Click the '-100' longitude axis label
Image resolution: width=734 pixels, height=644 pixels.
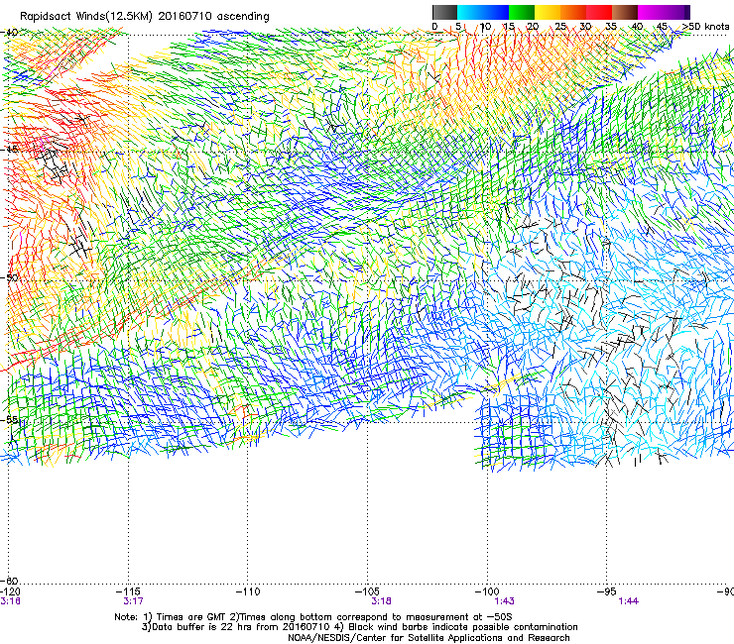487,591
